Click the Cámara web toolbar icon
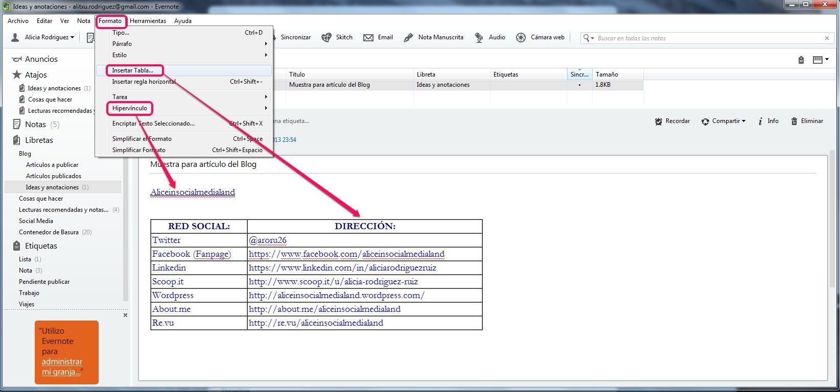 (521, 37)
